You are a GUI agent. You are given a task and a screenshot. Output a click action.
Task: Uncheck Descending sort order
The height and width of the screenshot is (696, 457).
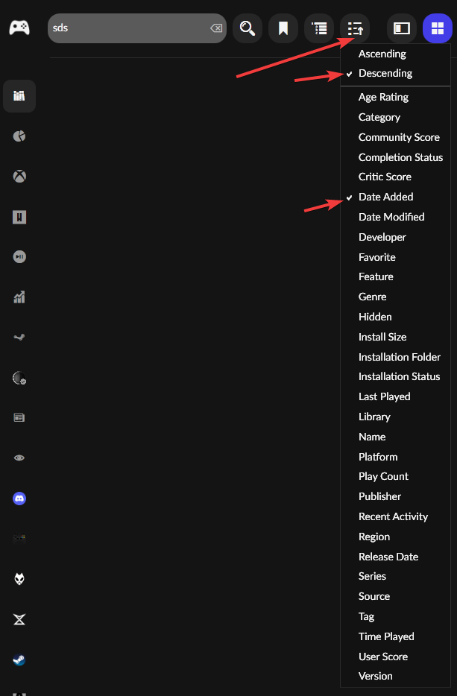385,73
